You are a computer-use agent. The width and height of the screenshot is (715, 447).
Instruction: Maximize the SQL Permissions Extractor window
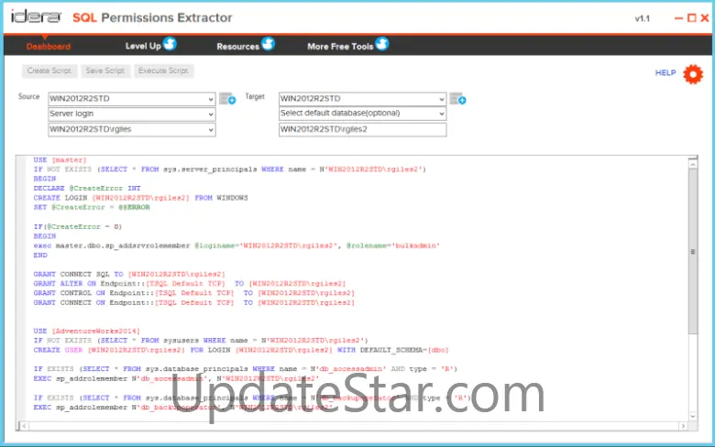coord(692,17)
